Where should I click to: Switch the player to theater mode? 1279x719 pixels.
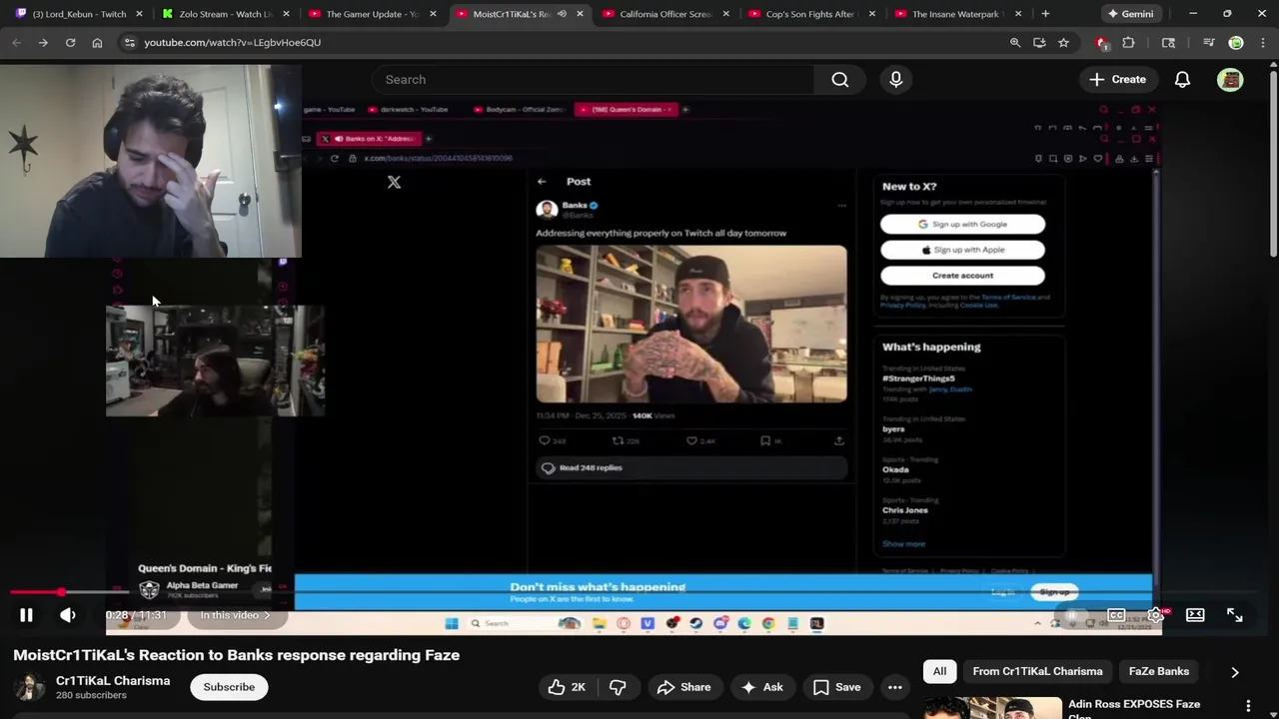pyautogui.click(x=1195, y=615)
